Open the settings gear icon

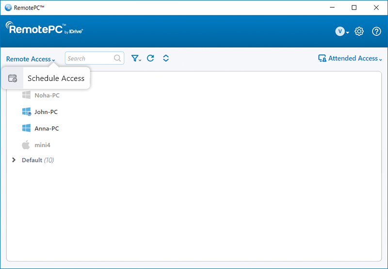click(x=359, y=32)
